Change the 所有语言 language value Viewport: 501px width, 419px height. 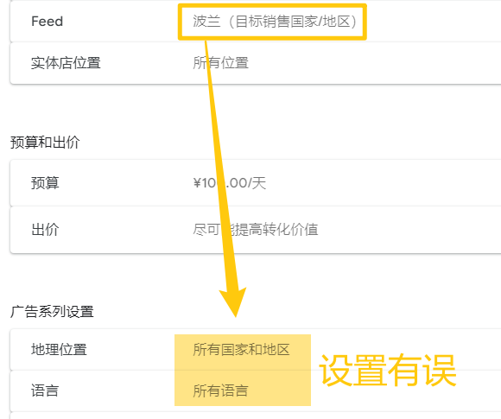coord(220,390)
